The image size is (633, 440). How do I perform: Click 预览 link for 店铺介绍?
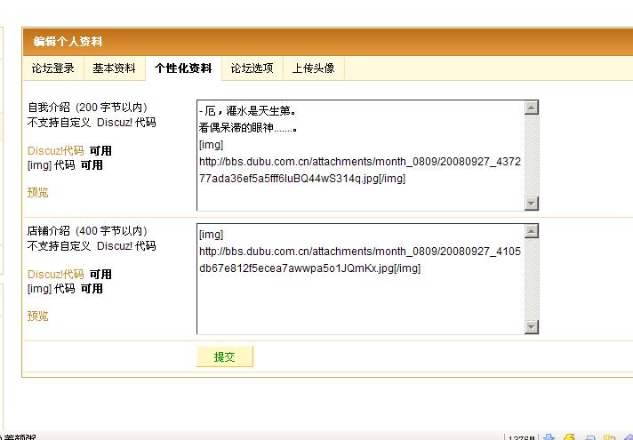click(38, 316)
